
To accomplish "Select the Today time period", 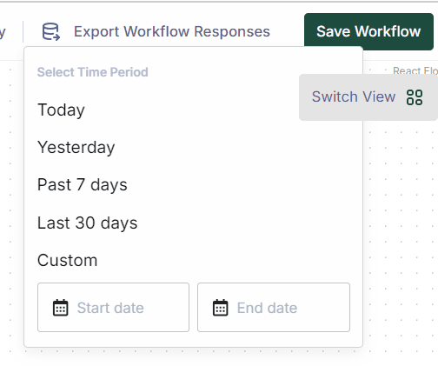I will click(61, 110).
